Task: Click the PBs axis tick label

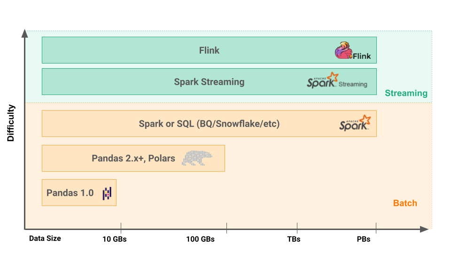Action: (x=363, y=239)
